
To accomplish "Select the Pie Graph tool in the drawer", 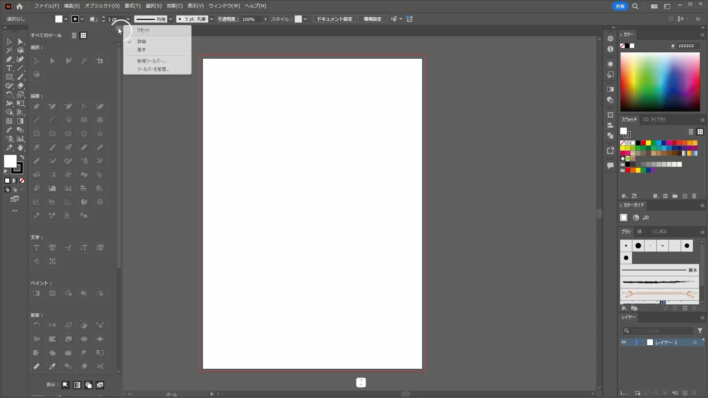I will (x=84, y=202).
